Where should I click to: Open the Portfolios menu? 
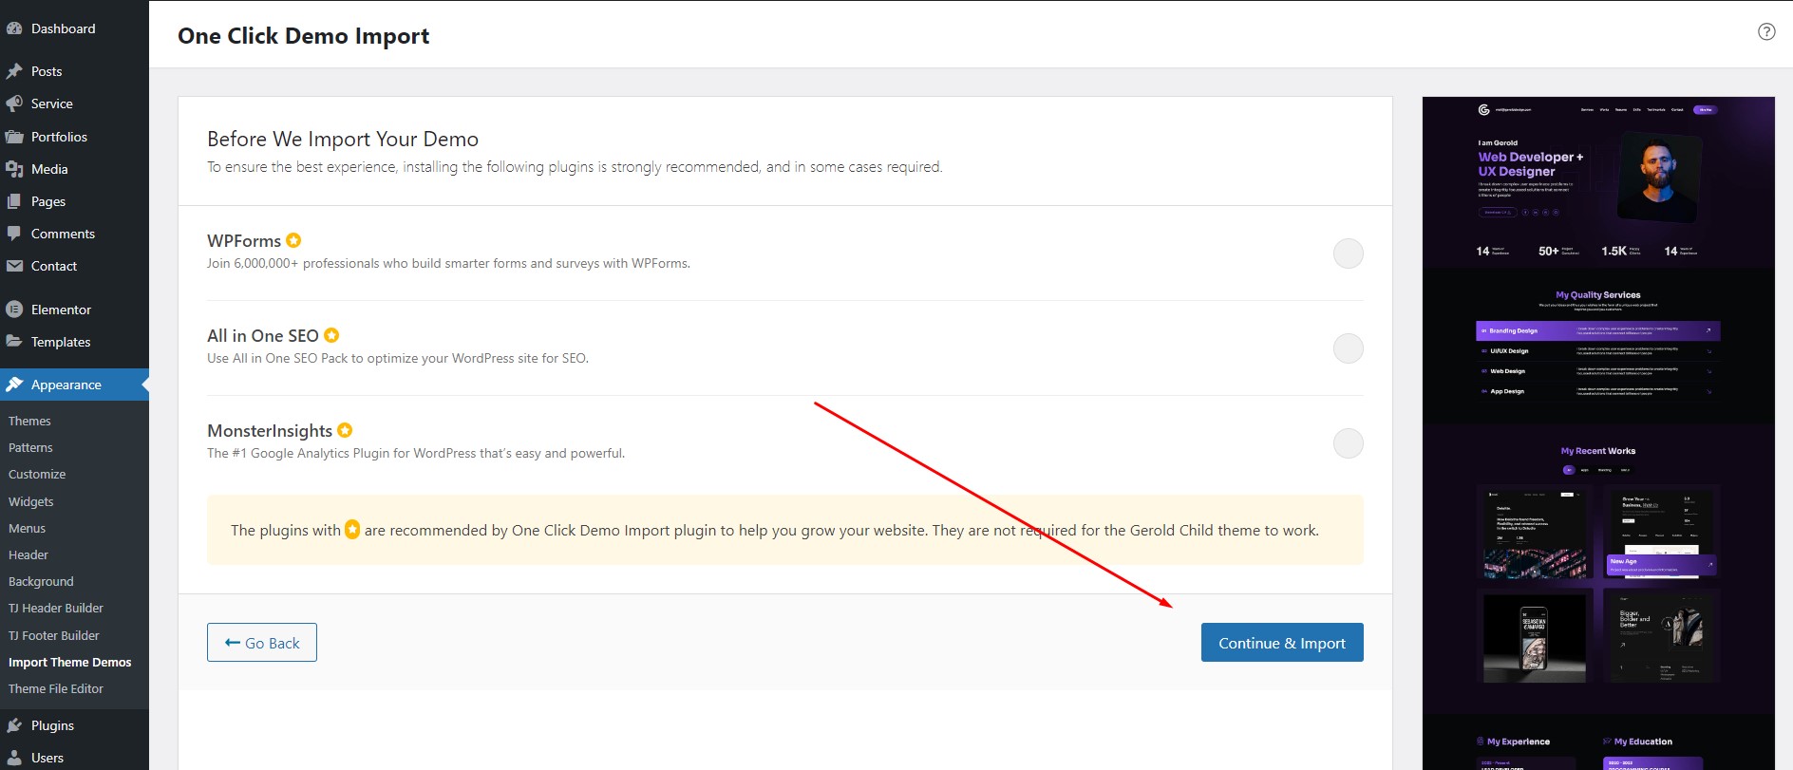[74, 137]
